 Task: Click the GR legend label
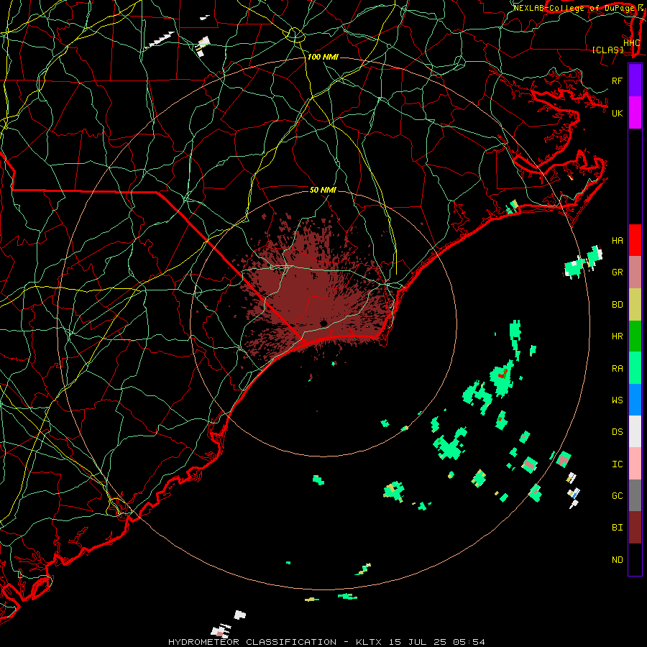(617, 272)
